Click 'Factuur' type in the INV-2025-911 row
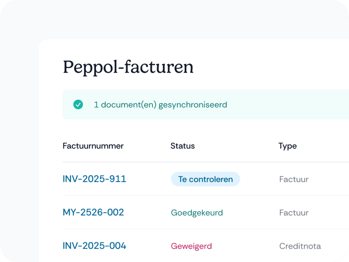Image resolution: width=349 pixels, height=262 pixels. pos(294,179)
